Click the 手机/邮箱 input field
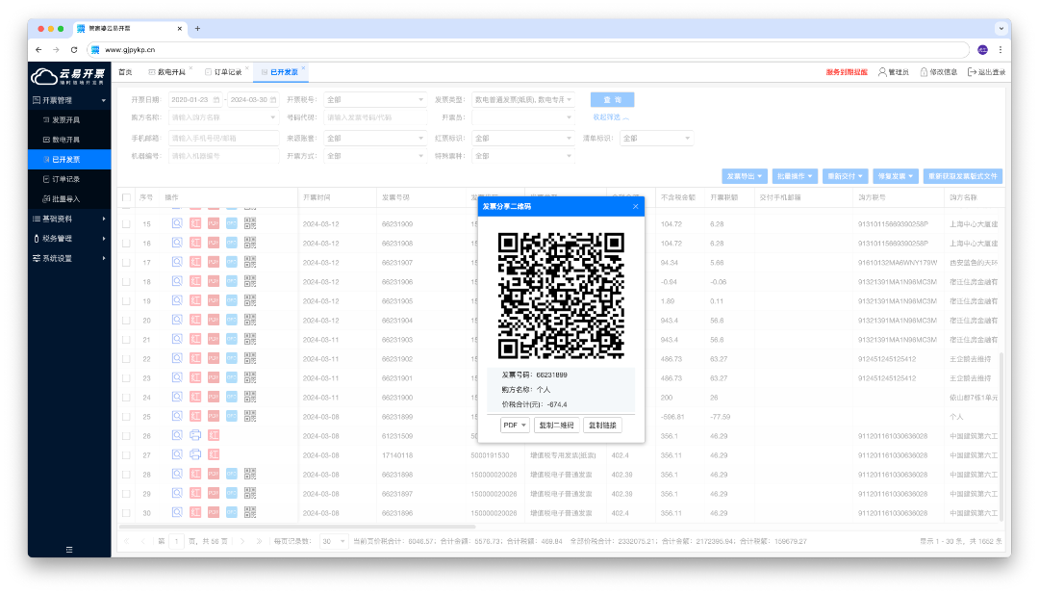This screenshot has width=1039, height=594. 224,138
